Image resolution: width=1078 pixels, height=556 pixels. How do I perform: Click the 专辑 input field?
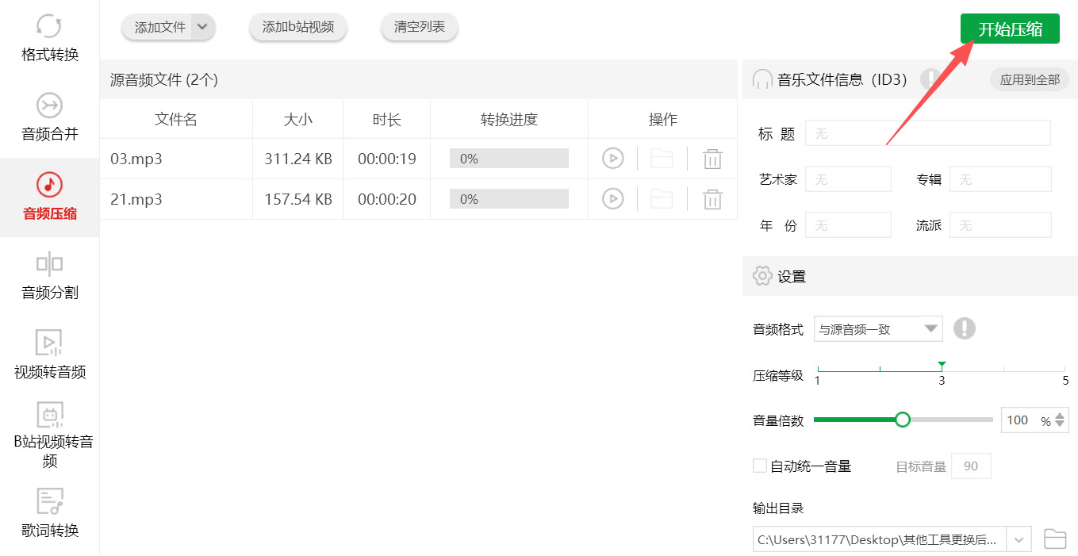(x=1000, y=179)
